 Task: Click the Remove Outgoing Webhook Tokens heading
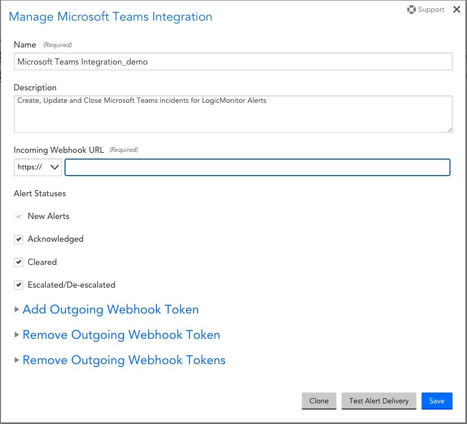point(124,360)
